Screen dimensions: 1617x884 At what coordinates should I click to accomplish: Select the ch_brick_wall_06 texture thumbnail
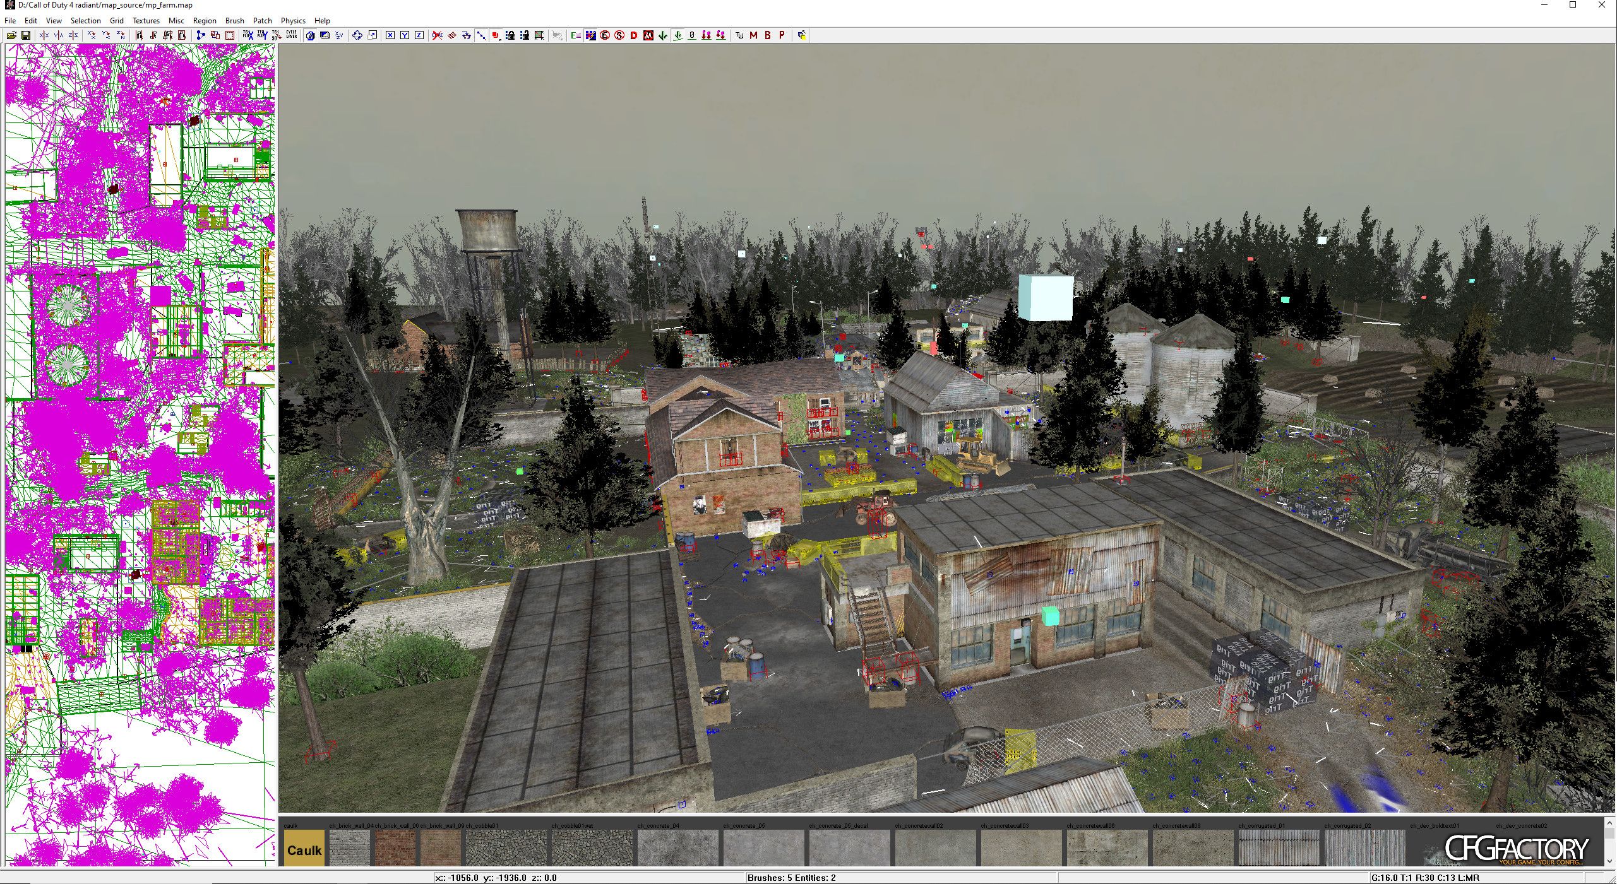(395, 848)
